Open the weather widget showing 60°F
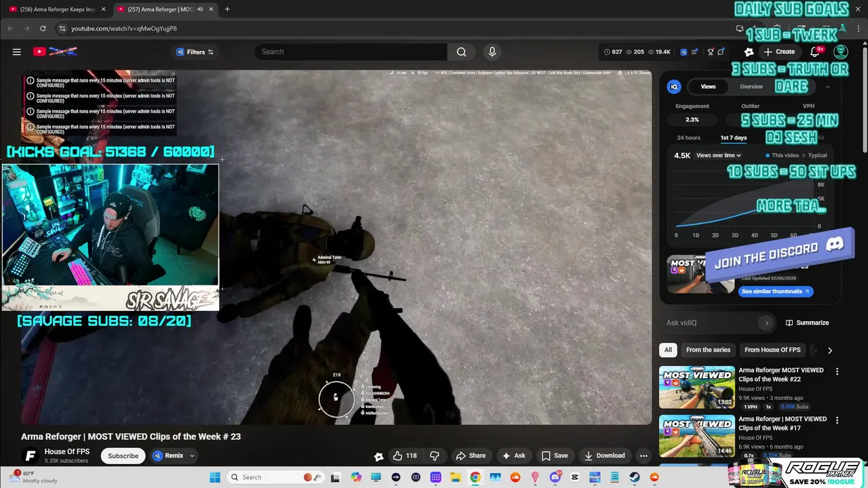 point(34,477)
